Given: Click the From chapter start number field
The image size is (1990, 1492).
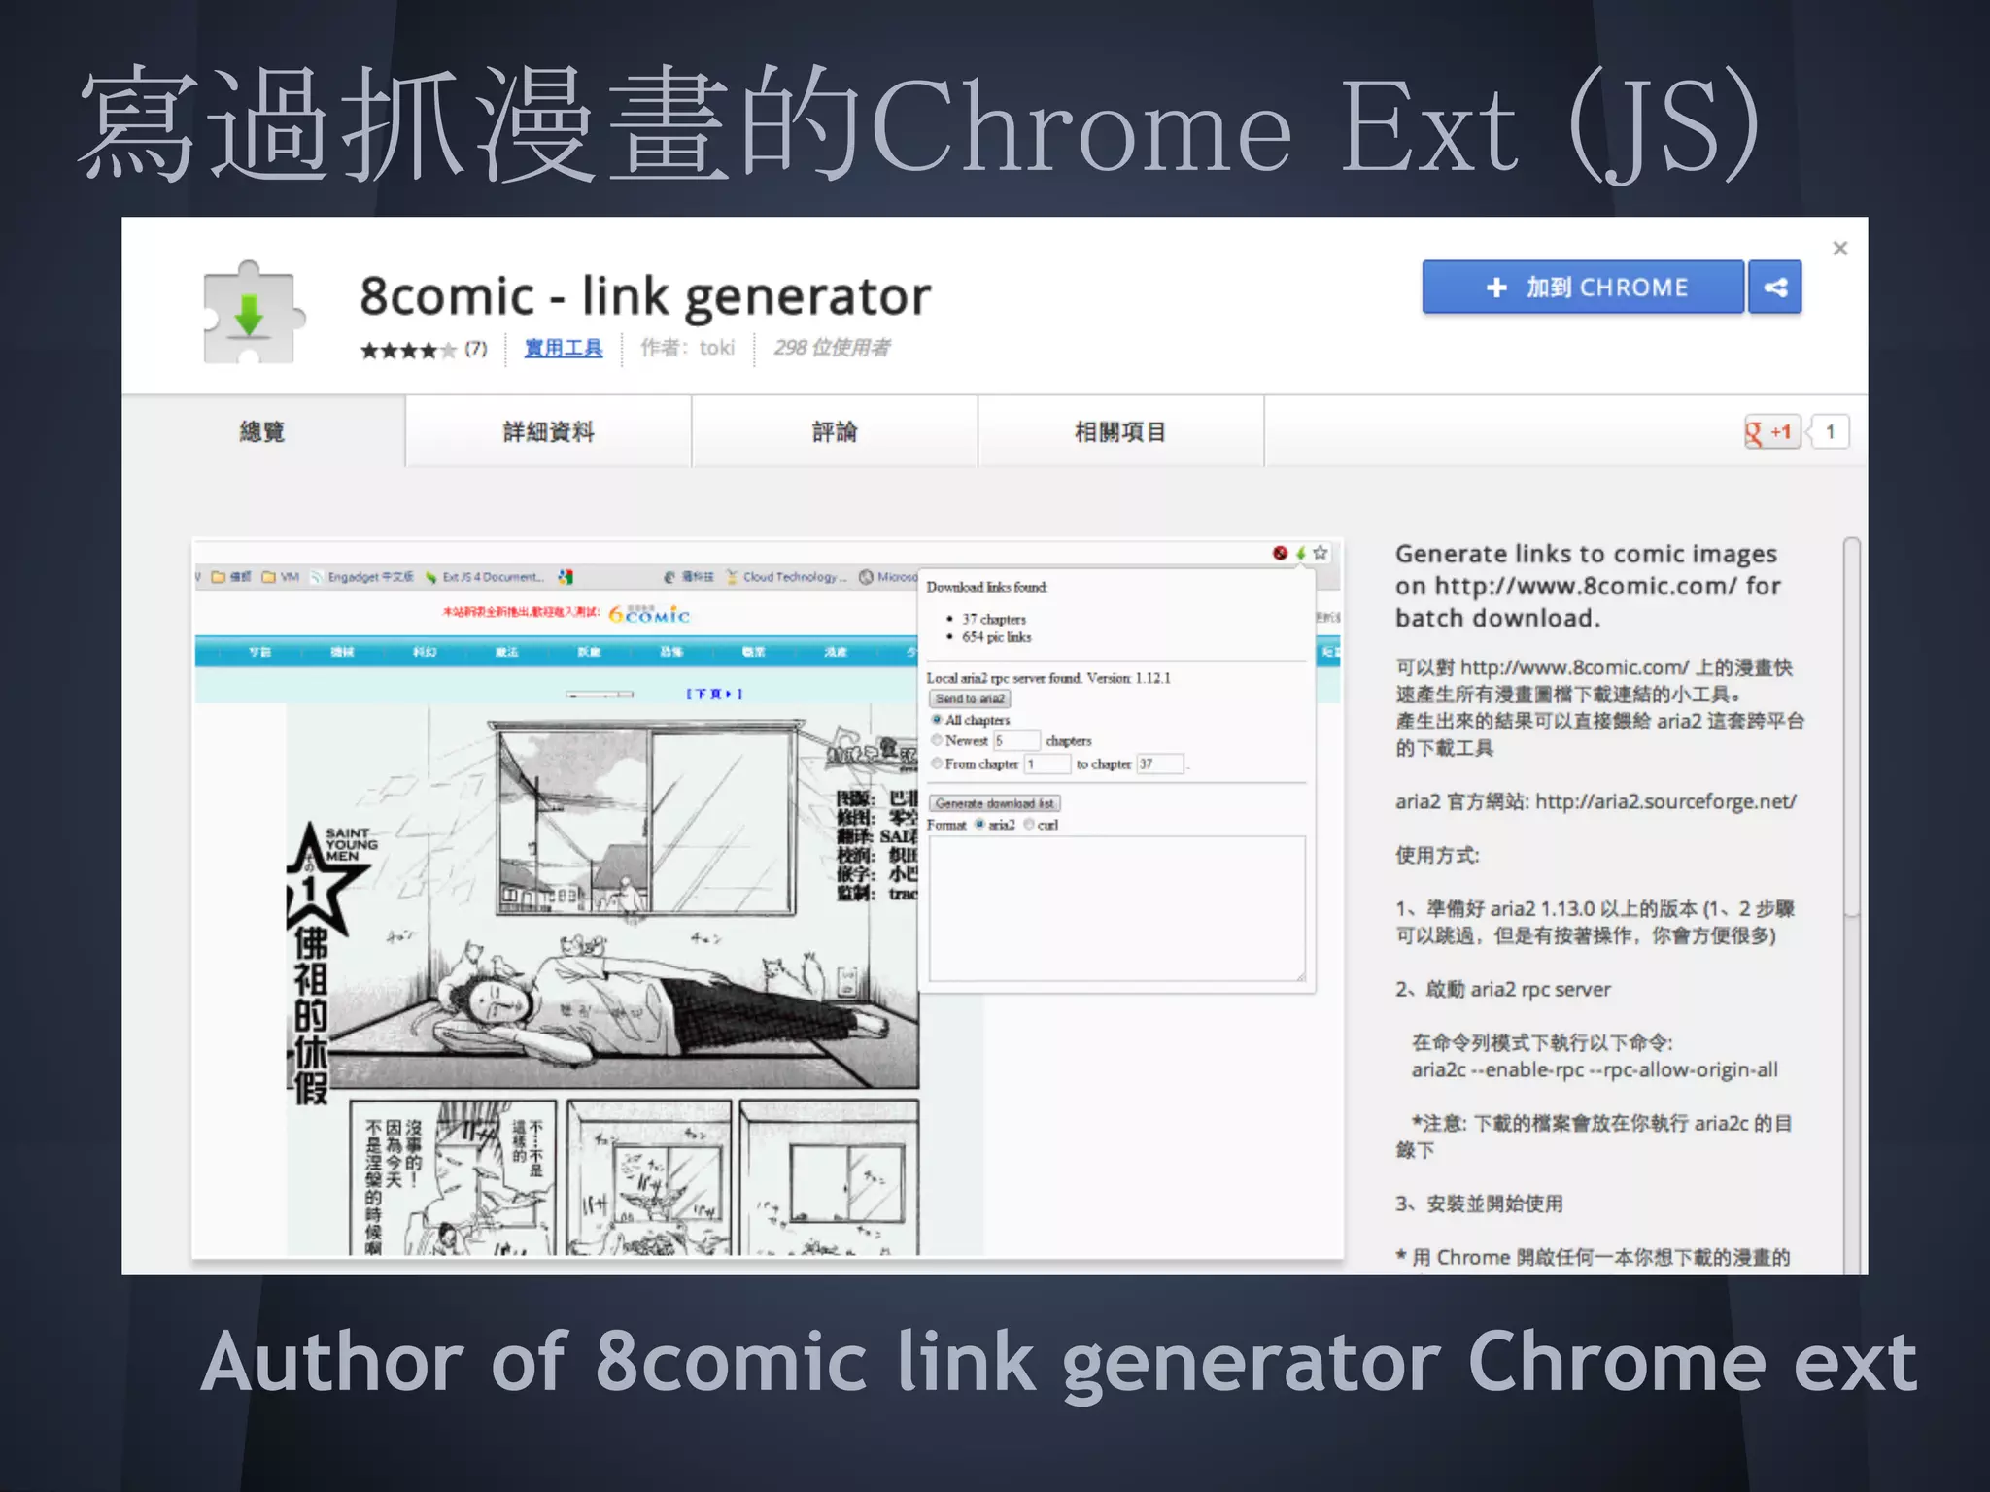Looking at the screenshot, I should 1047,763.
